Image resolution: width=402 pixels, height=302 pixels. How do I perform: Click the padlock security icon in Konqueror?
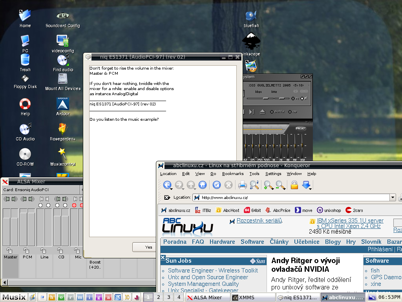(x=294, y=185)
